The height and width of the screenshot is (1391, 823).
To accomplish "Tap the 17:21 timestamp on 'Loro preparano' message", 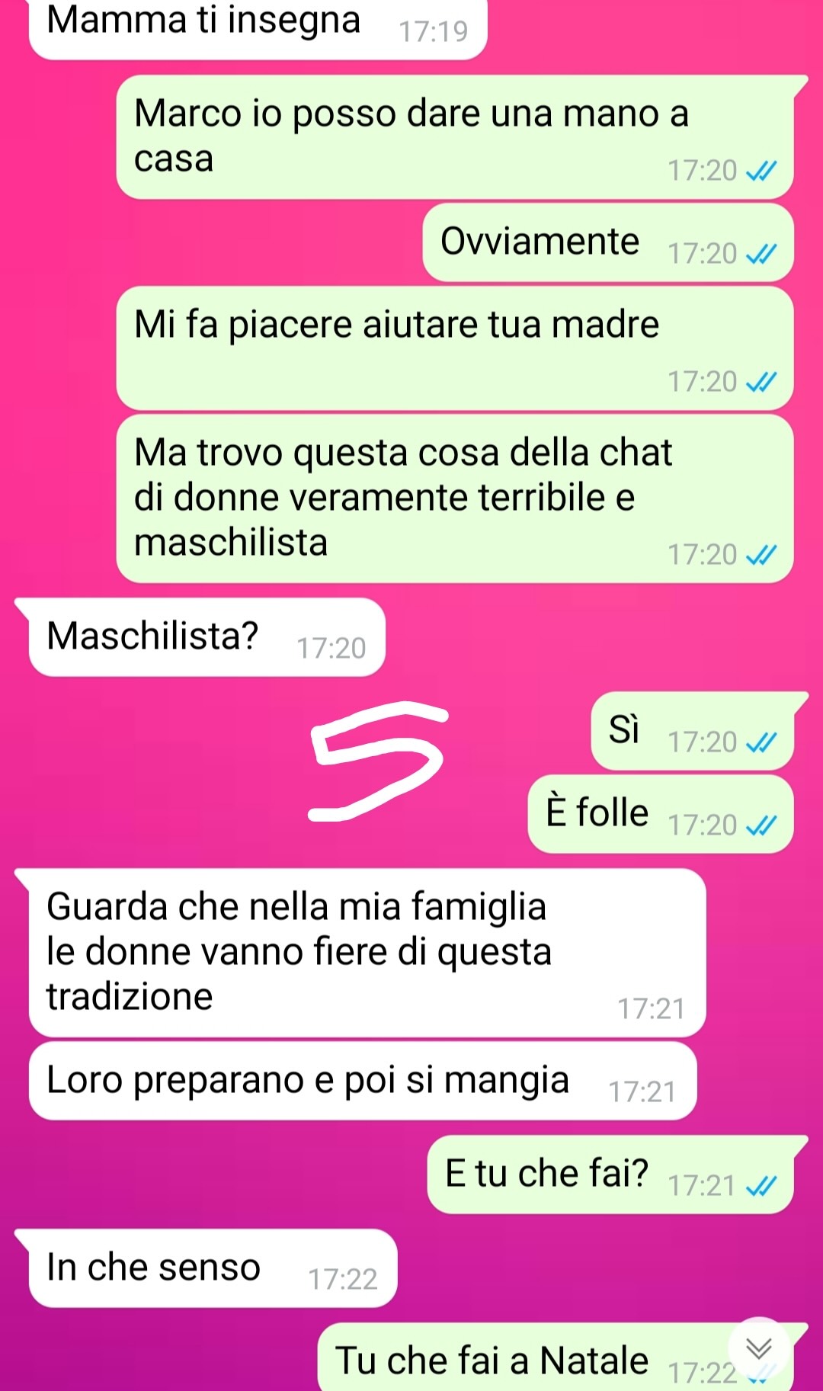I will click(642, 1092).
